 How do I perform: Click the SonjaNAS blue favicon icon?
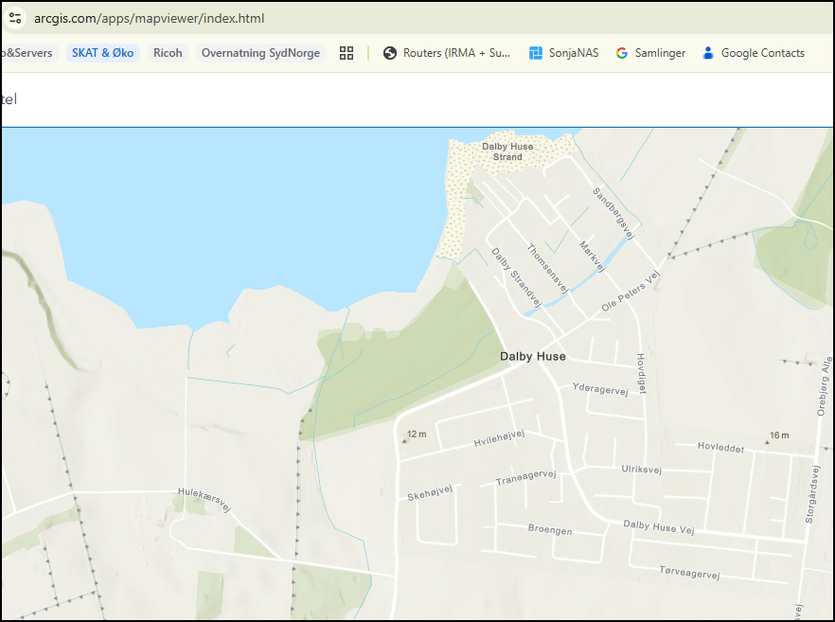pyautogui.click(x=536, y=53)
